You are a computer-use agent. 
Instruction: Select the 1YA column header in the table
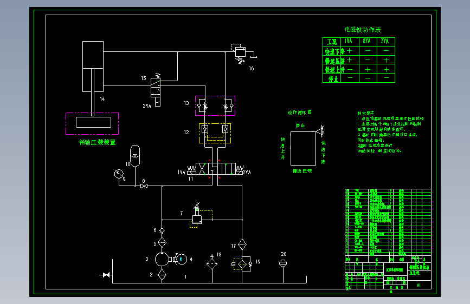point(349,41)
